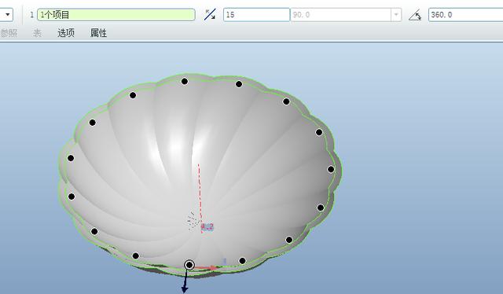
Task: Flip the pattern angular direction icon
Action: [x=210, y=14]
